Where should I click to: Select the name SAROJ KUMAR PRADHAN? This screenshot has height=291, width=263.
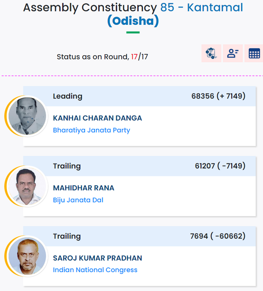pos(98,258)
